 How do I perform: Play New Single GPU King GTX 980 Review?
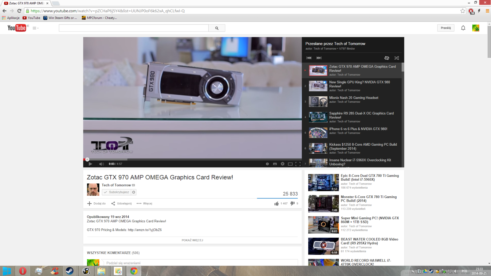(x=359, y=84)
